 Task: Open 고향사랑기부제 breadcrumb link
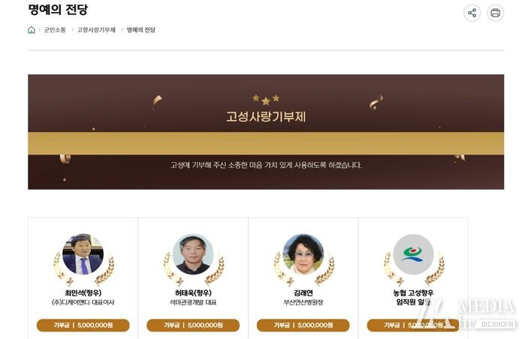(x=96, y=30)
